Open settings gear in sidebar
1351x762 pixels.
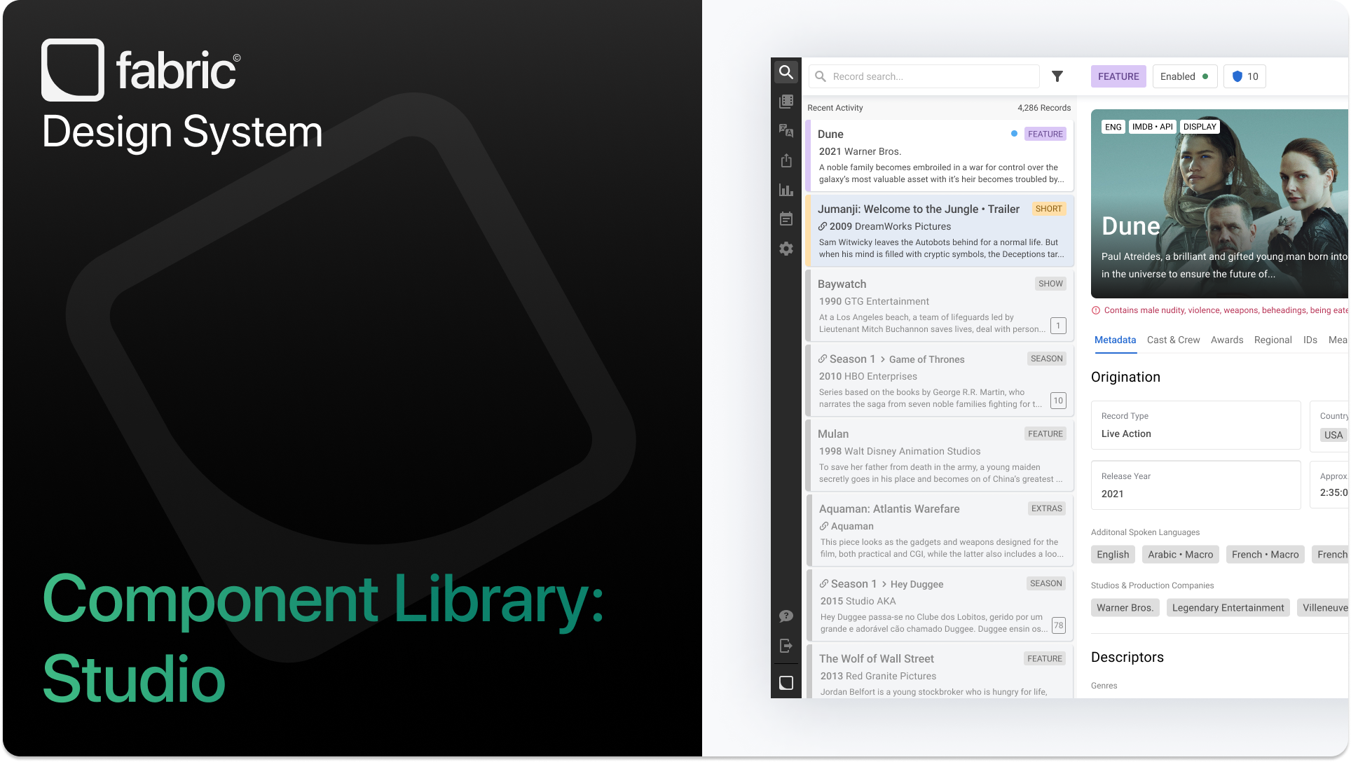[786, 249]
